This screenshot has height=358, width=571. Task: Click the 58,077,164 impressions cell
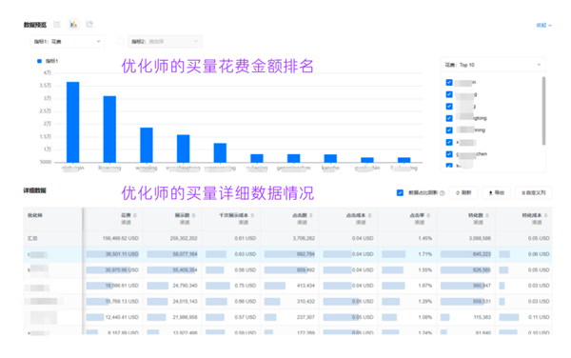point(185,254)
